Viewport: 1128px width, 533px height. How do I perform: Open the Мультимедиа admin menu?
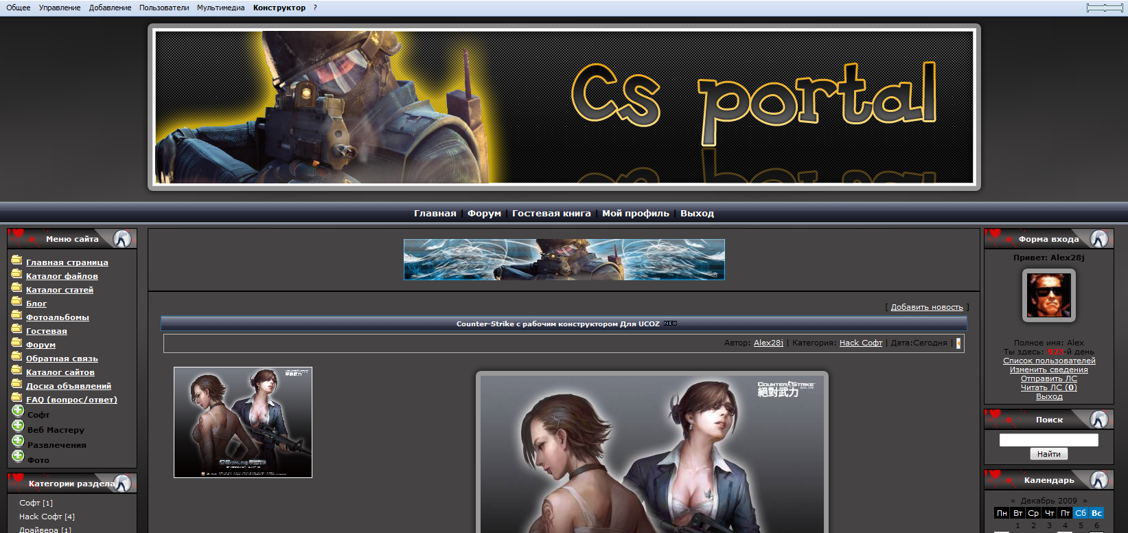coord(220,8)
